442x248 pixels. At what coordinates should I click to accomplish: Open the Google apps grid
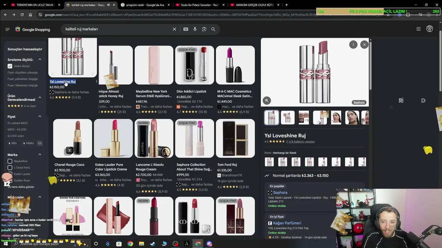pos(419,29)
